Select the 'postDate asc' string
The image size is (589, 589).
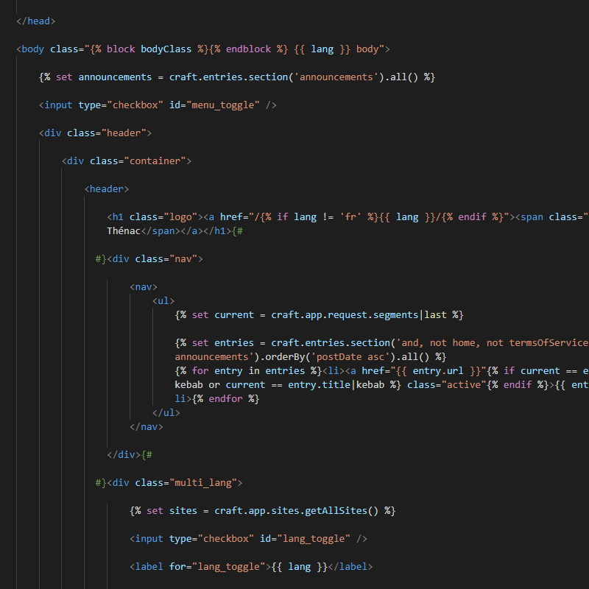(x=350, y=357)
